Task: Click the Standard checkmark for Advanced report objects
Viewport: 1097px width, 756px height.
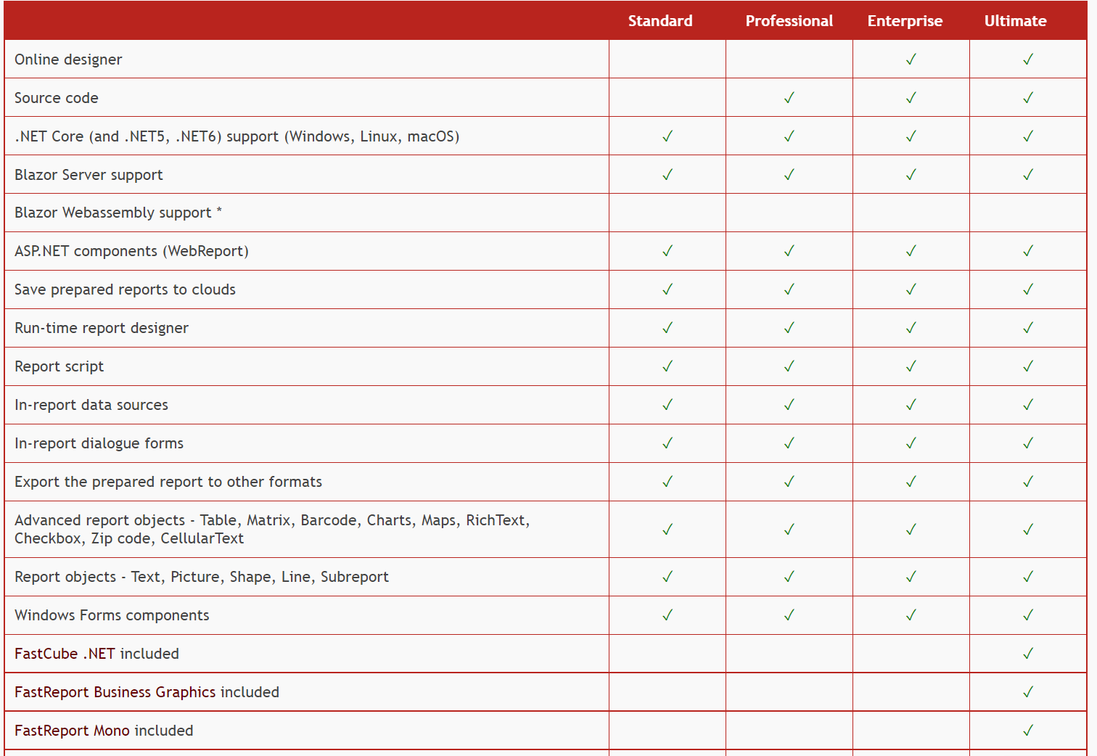Action: coord(667,530)
